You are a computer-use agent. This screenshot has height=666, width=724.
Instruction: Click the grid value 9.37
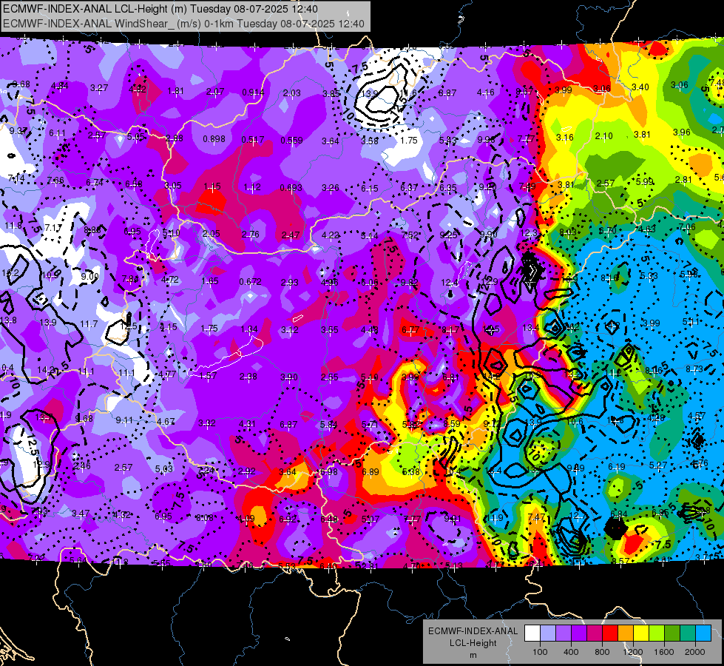[x=18, y=131]
